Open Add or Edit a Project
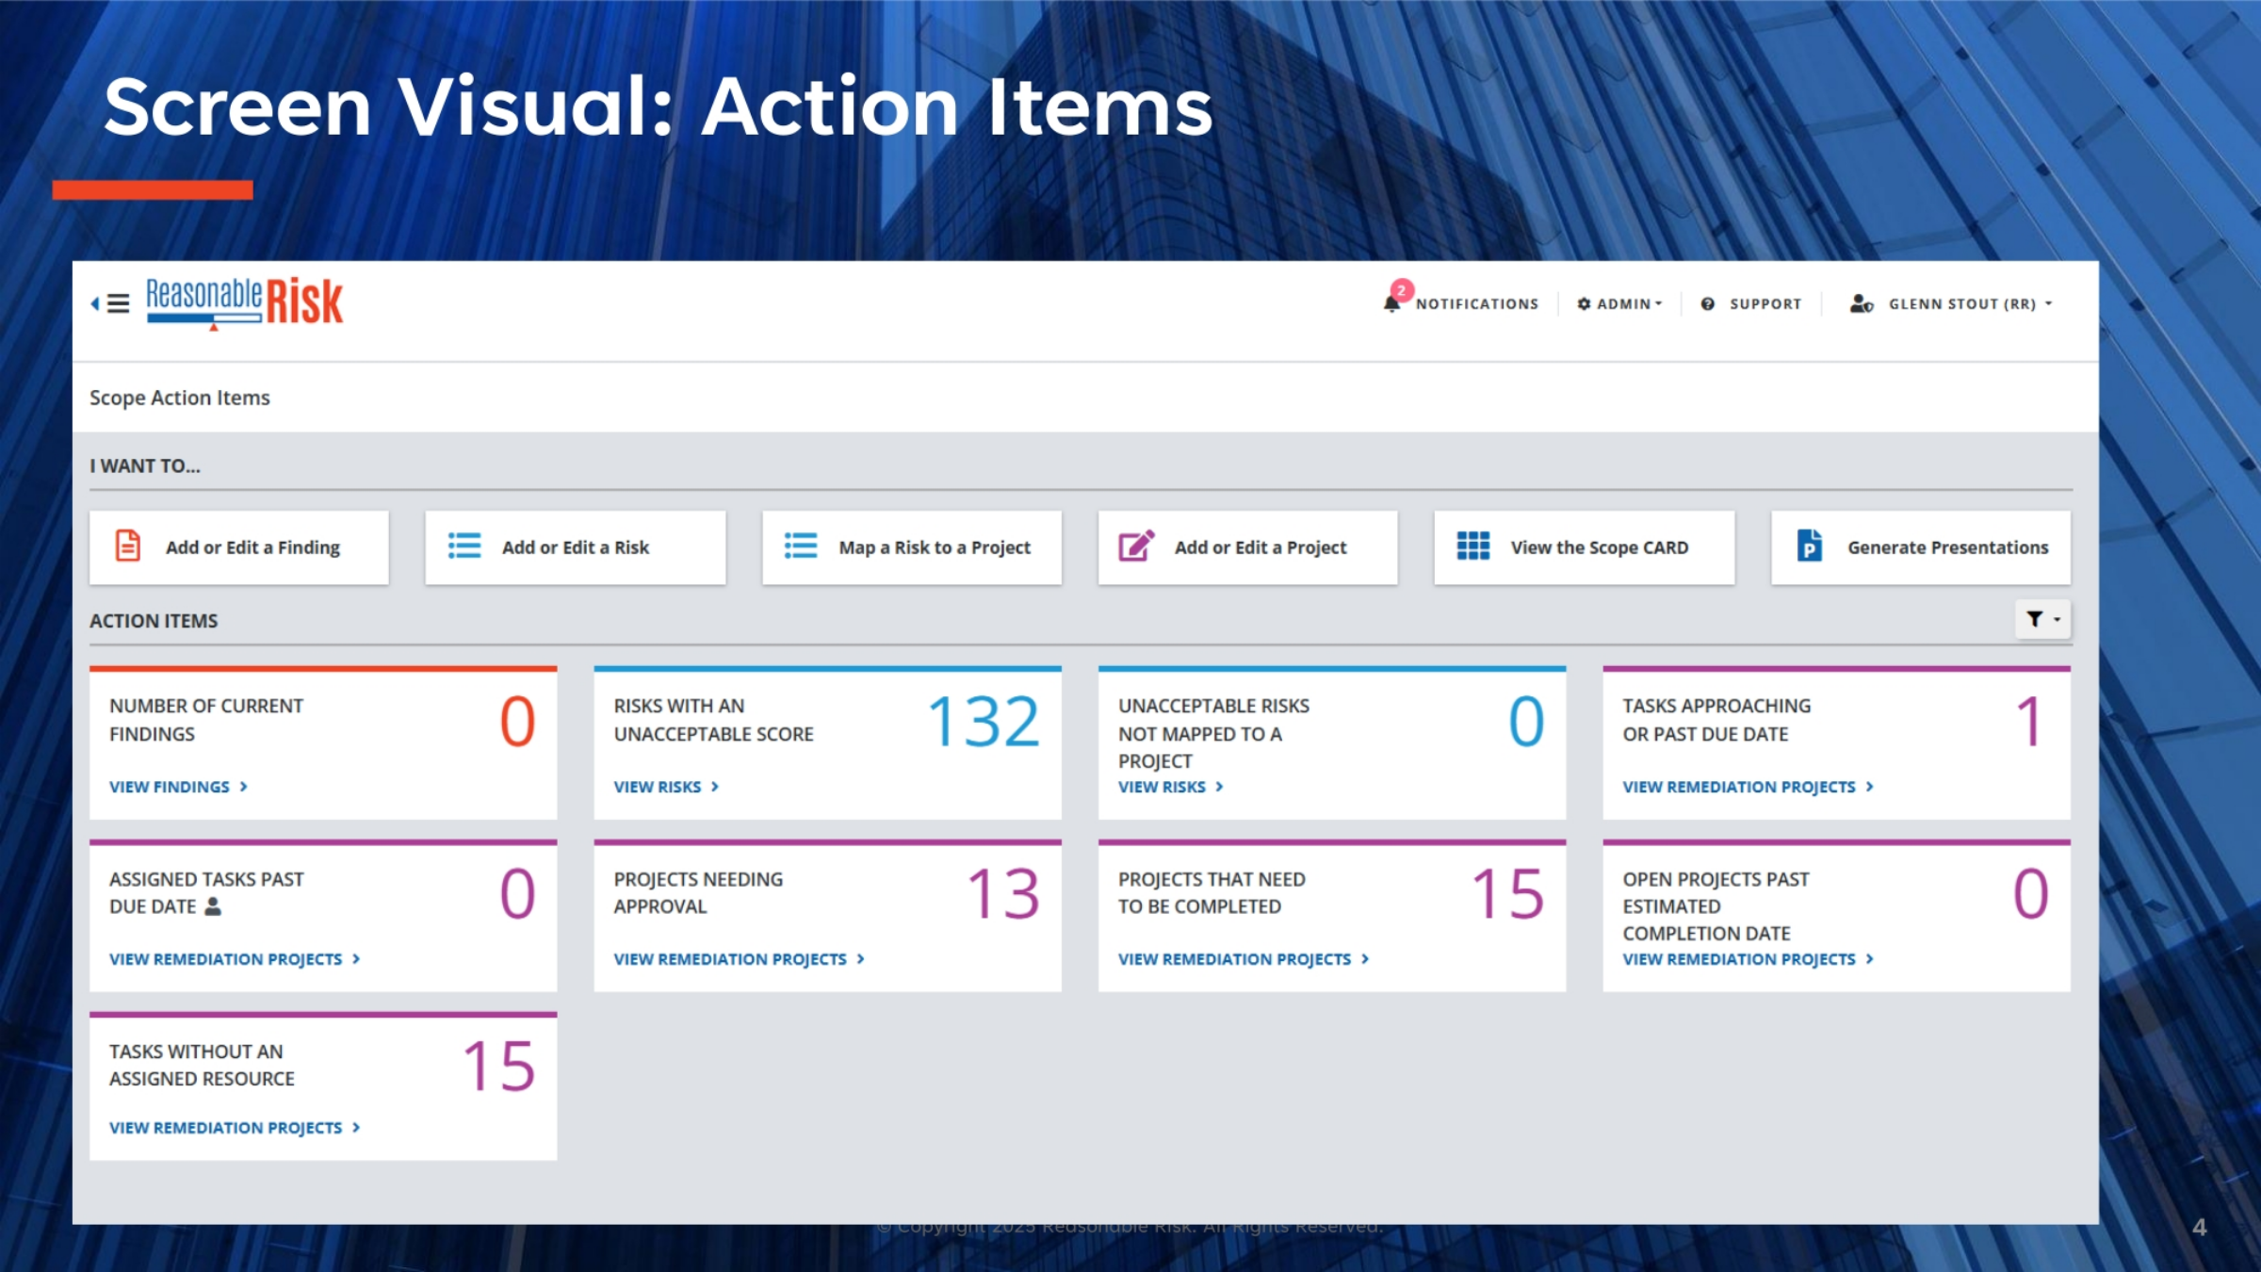2261x1272 pixels. (1248, 547)
